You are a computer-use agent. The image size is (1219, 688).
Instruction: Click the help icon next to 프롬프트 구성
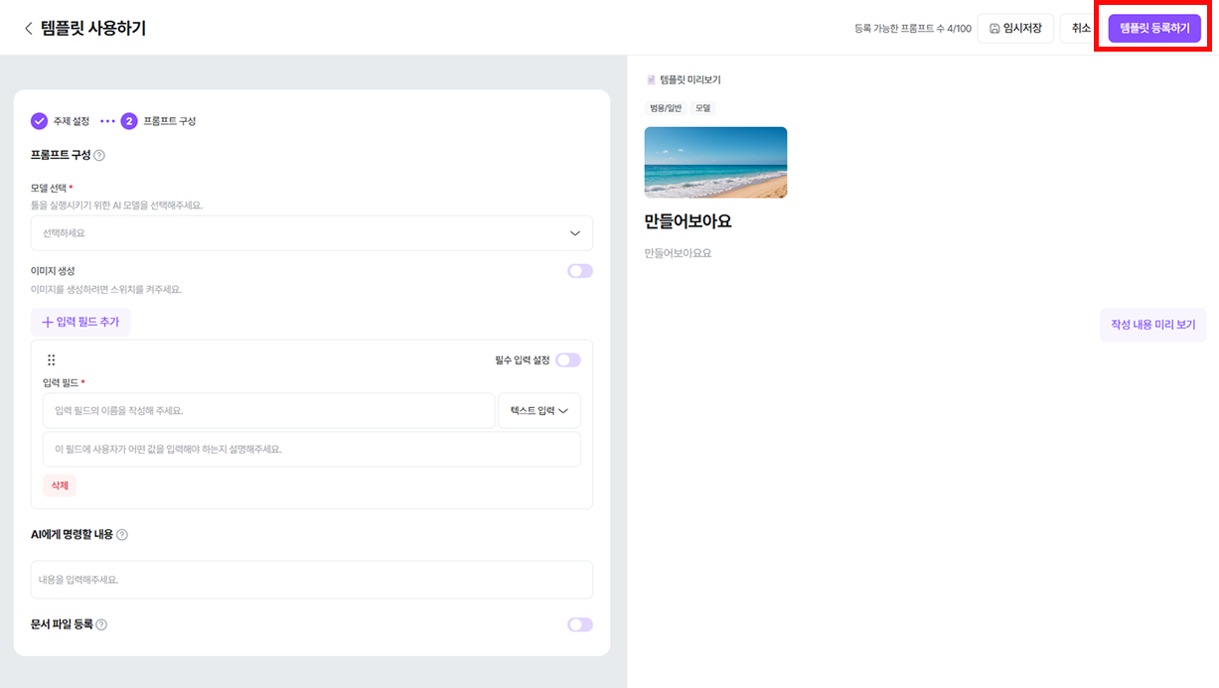(x=99, y=155)
